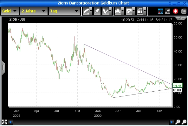The image size is (188, 126).
Task: Expand the drawing tool dropdown arrow
Action: (x=91, y=11)
